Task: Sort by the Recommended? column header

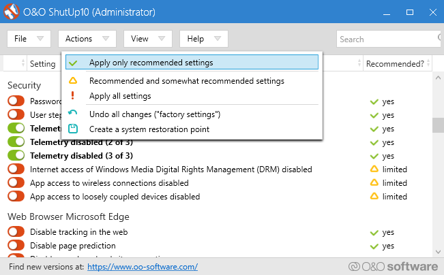Action: (x=398, y=63)
